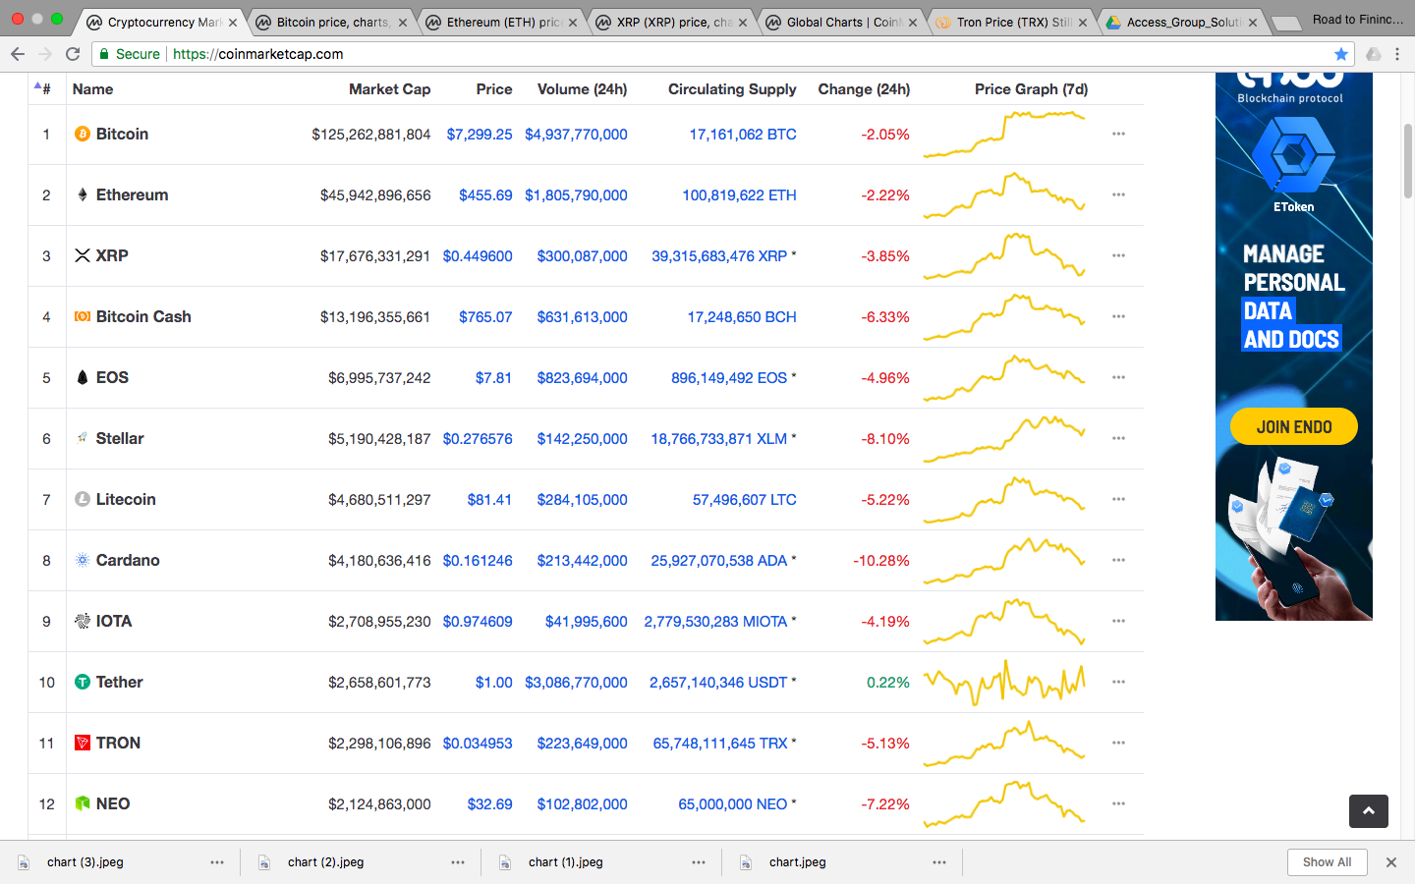Screen dimensions: 1415x884
Task: Click the Price Graph (7d) column header
Action: coord(1031,88)
